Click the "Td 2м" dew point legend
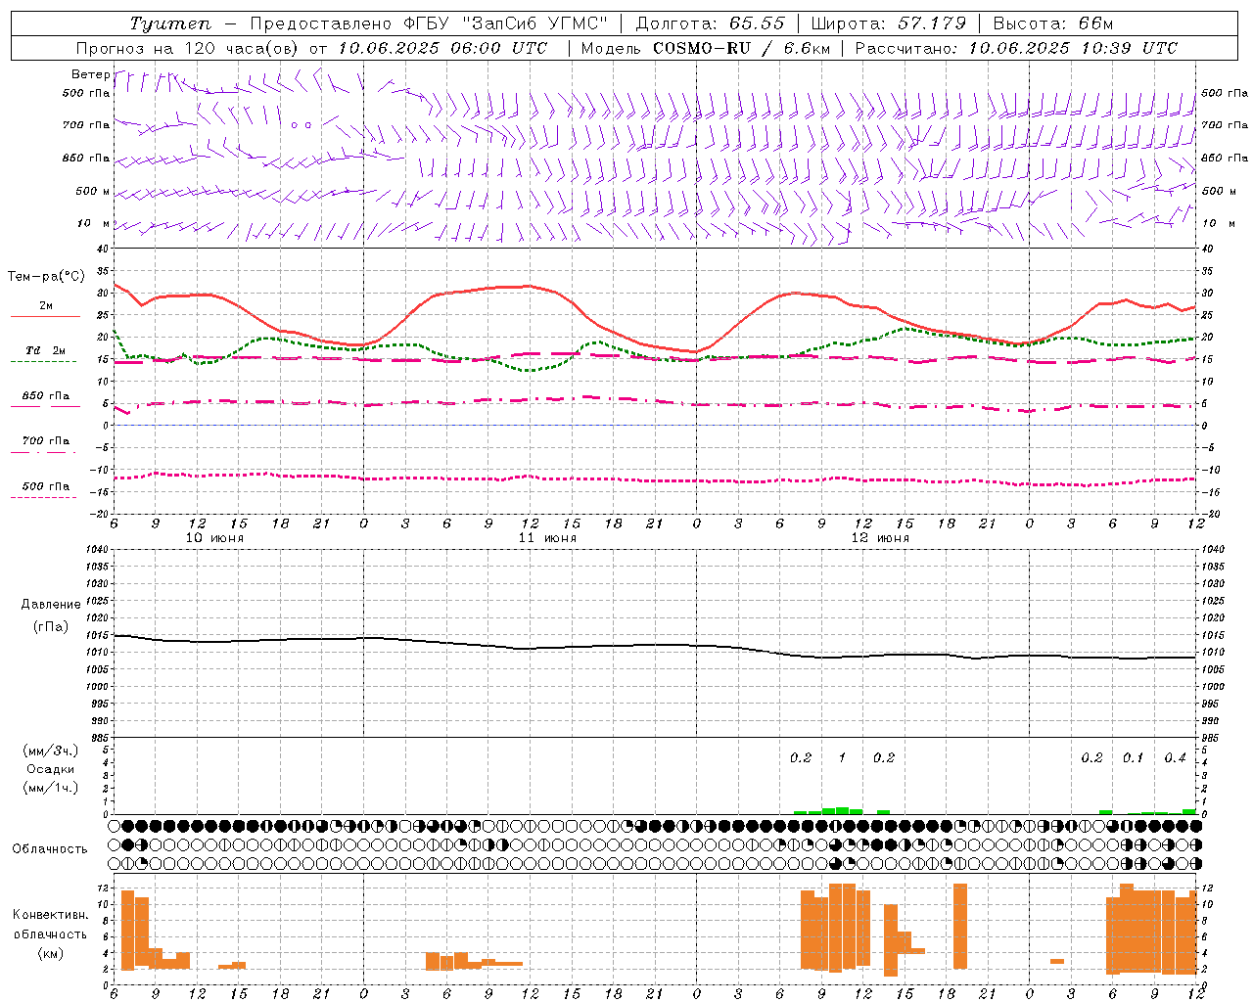This screenshot has height=1002, width=1253. 45,350
